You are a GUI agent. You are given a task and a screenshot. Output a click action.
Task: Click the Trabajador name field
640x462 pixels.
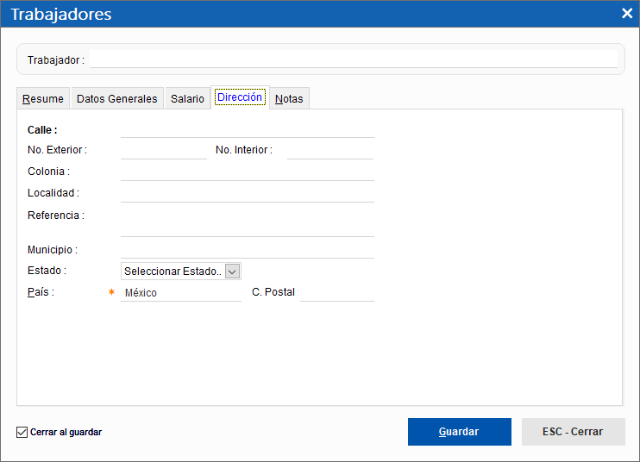pyautogui.click(x=354, y=59)
